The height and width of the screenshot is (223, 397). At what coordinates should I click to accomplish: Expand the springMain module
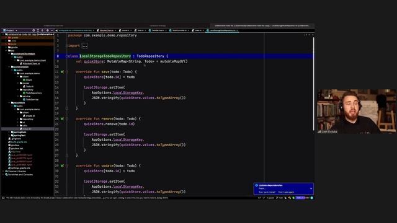9,132
